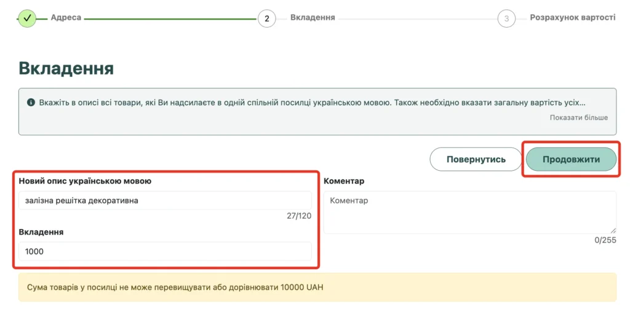Grab the Коментар textarea resize handle
The image size is (630, 320).
(x=613, y=230)
